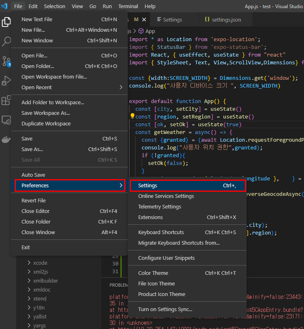Image resolution: width=304 pixels, height=329 pixels.
Task: Select Close Window entry
Action: tap(69, 232)
